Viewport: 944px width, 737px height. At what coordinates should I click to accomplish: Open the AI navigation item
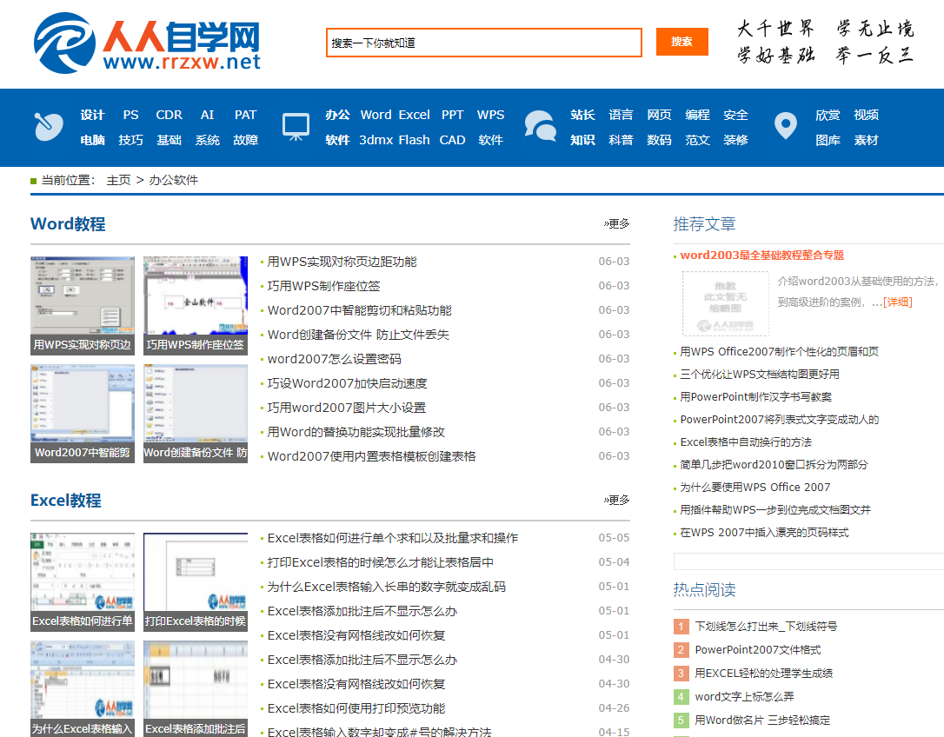(207, 115)
